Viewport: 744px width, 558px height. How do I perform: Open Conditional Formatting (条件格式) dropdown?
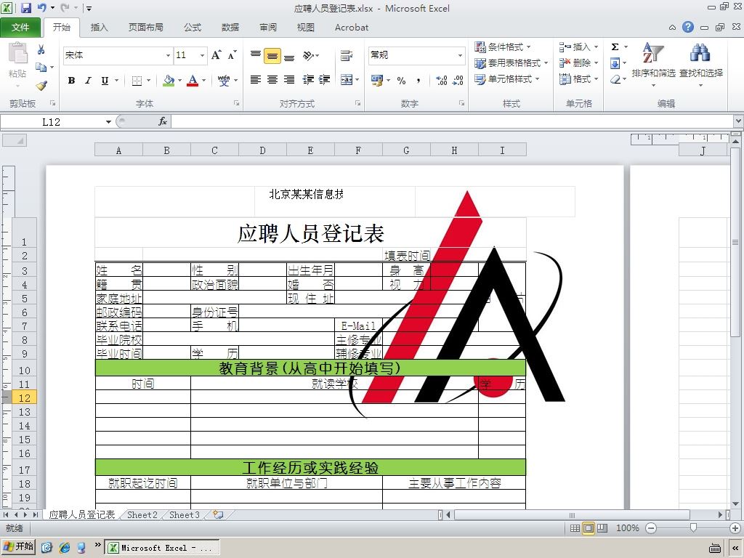click(x=503, y=47)
